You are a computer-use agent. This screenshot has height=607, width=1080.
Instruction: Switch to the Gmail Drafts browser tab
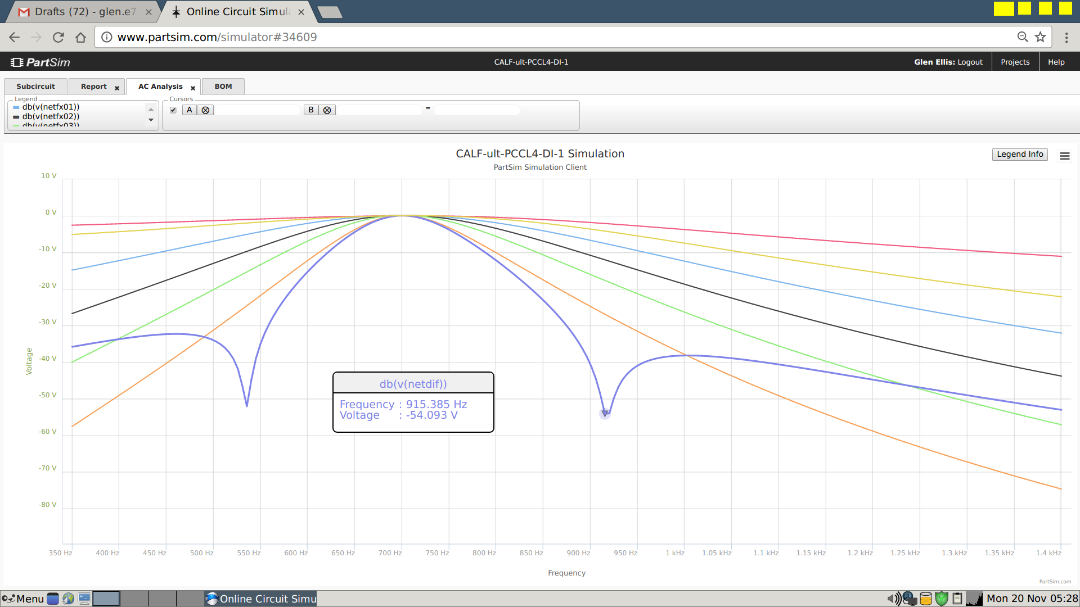(x=84, y=12)
